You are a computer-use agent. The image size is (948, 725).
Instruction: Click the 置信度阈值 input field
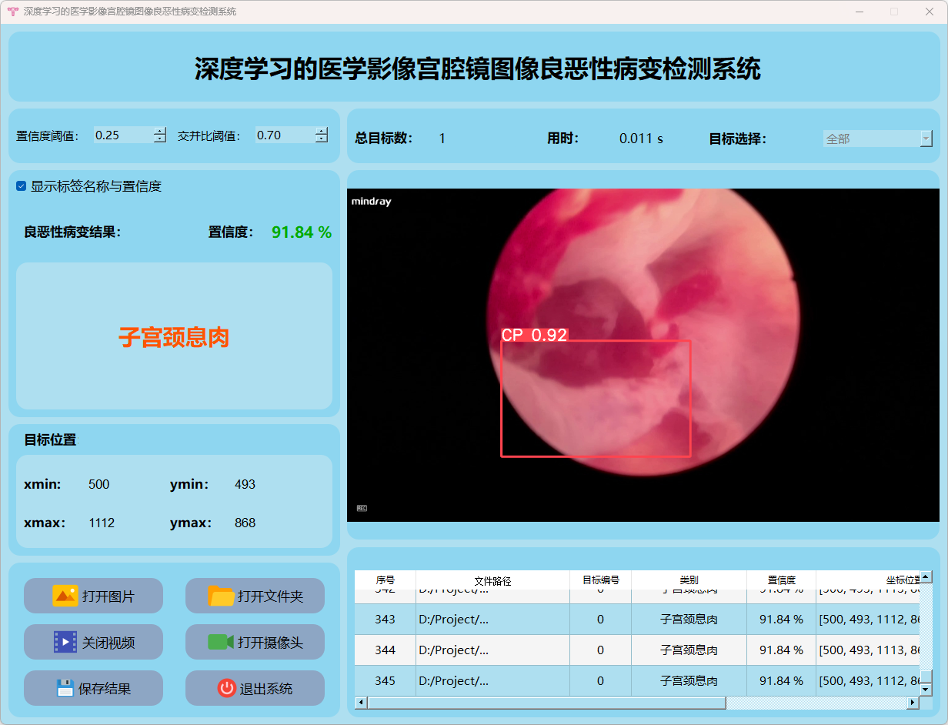pos(122,135)
